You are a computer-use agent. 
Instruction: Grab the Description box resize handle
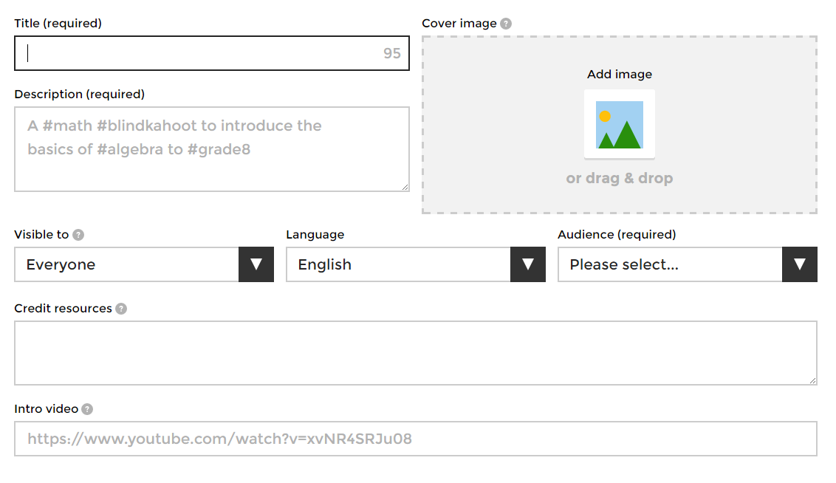tap(405, 188)
